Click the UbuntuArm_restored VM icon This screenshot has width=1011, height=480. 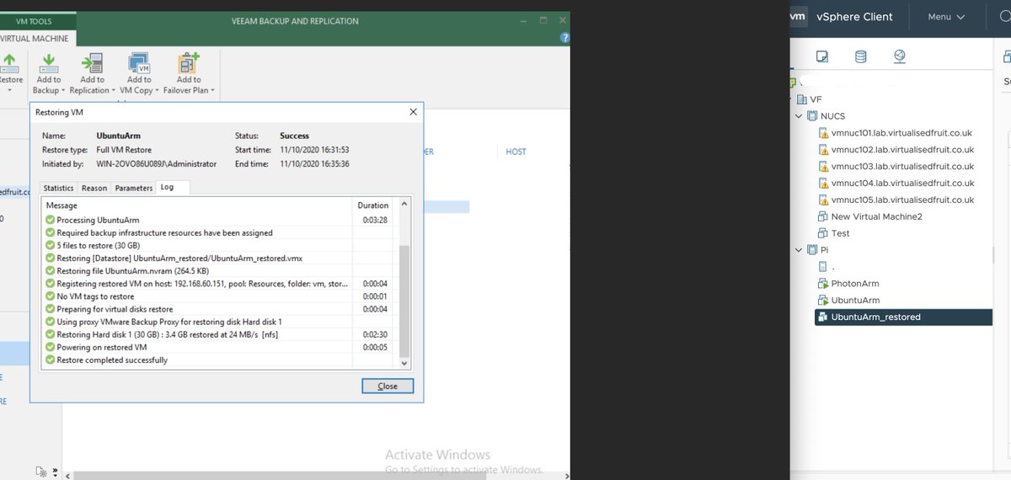823,317
